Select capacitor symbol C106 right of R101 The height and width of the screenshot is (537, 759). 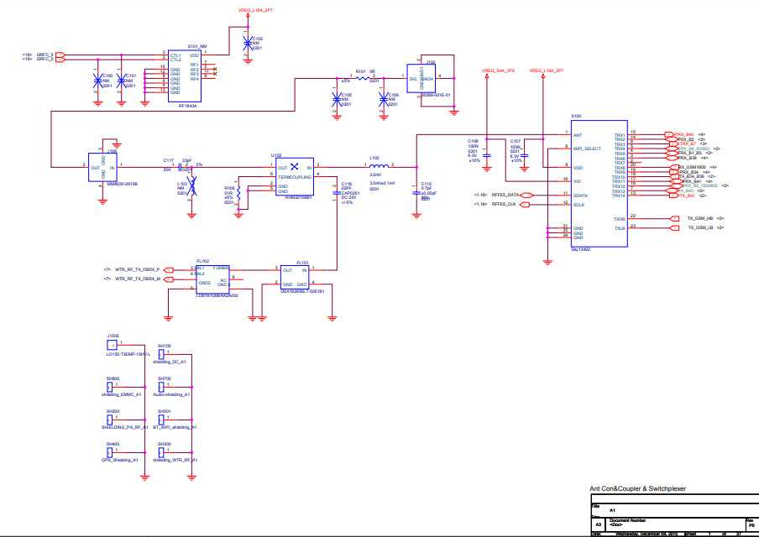tap(384, 100)
